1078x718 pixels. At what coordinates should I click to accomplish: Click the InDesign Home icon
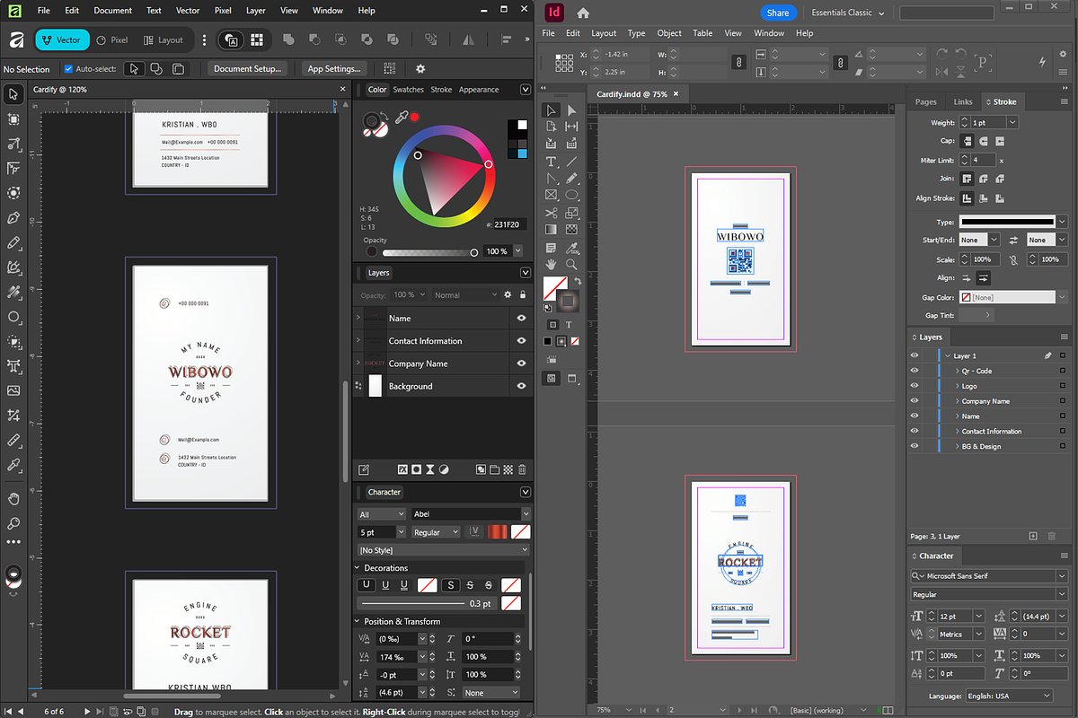(583, 13)
